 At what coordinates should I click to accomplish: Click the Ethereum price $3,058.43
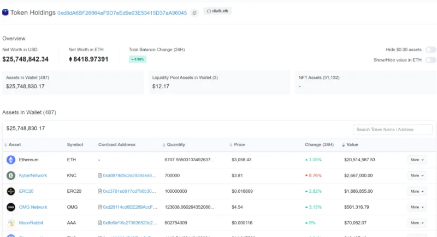pyautogui.click(x=241, y=160)
